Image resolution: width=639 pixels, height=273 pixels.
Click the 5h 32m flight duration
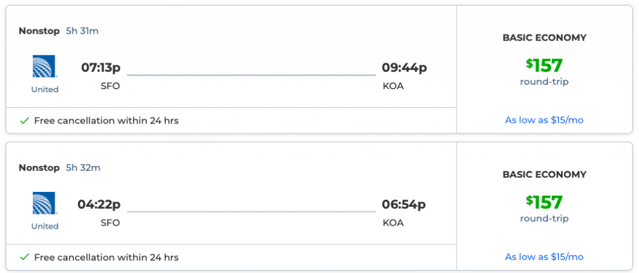point(83,168)
